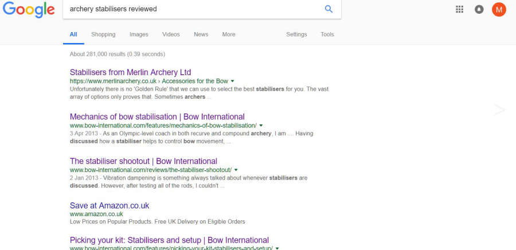Viewport: 516px width, 250px height.
Task: Open Google notifications bell
Action: [x=479, y=9]
